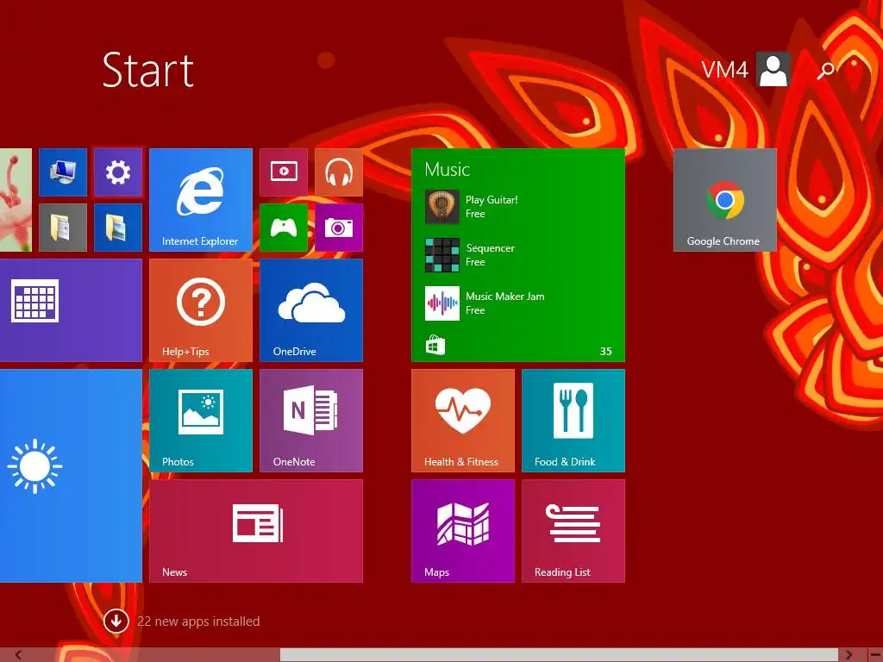Screen dimensions: 883x662
Task: Open the VM4 user account picture
Action: 773,69
